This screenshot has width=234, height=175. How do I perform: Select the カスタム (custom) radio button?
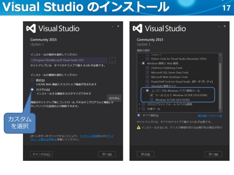coord(32,90)
